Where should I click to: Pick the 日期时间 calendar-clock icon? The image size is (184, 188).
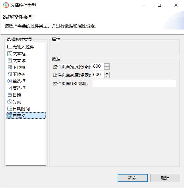tap(9, 109)
